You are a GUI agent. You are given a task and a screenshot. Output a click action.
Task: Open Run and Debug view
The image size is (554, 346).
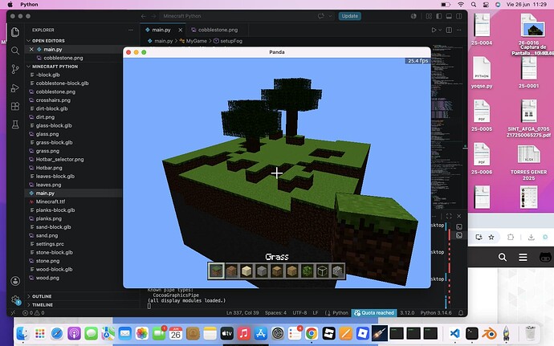coord(15,88)
